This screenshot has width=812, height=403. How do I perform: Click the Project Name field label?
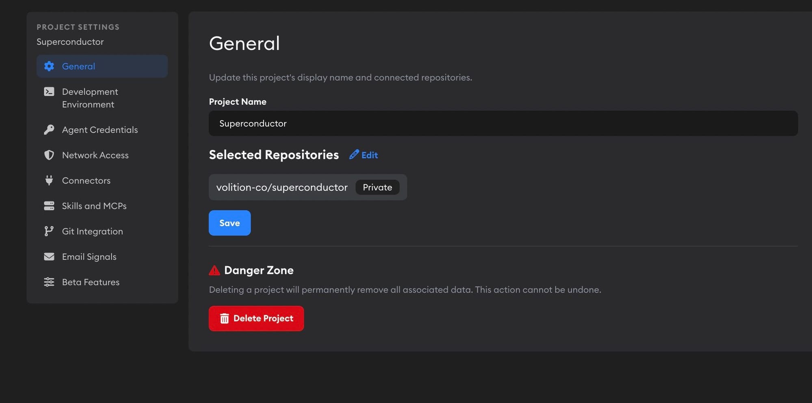coord(238,101)
